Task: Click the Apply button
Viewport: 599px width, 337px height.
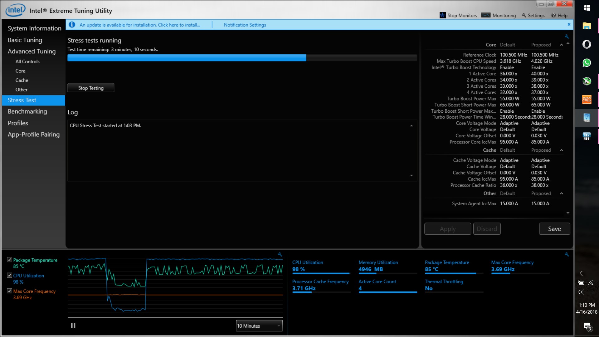Action: (x=448, y=229)
